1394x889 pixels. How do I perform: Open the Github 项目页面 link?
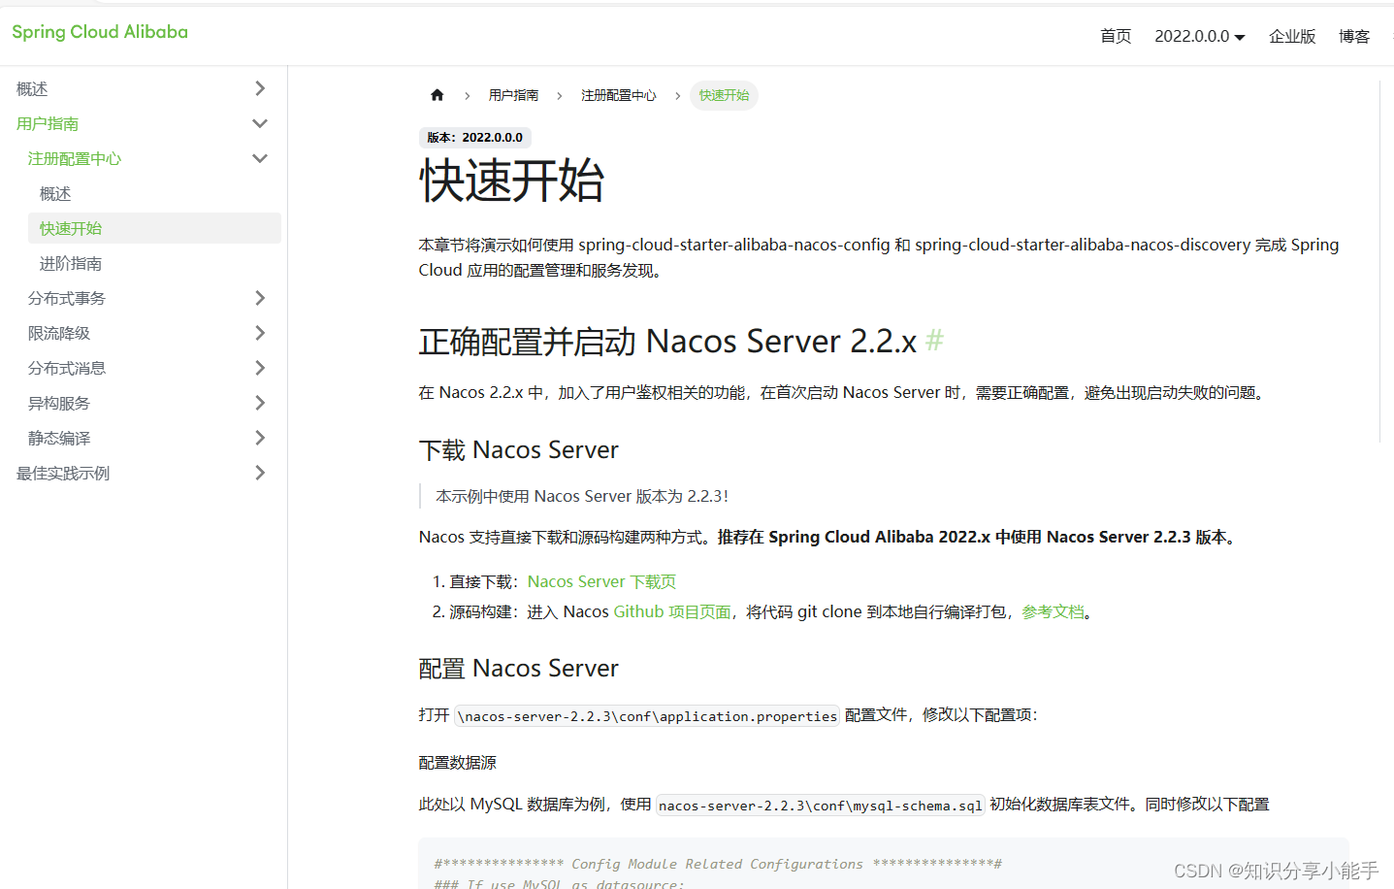click(x=672, y=611)
